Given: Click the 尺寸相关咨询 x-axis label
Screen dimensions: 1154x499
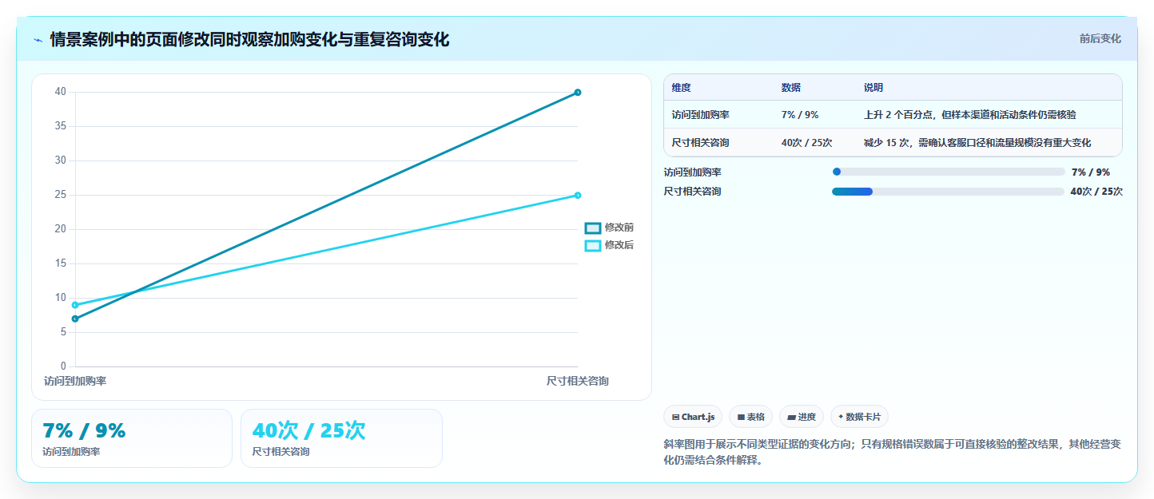Looking at the screenshot, I should click(x=578, y=382).
